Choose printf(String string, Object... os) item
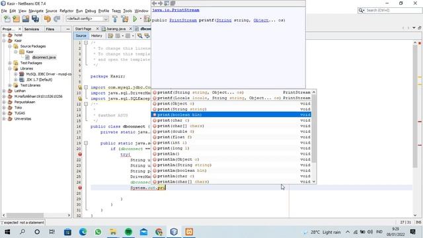 click(231, 93)
